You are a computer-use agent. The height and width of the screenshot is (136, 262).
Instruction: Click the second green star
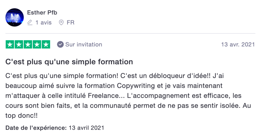click(x=19, y=45)
